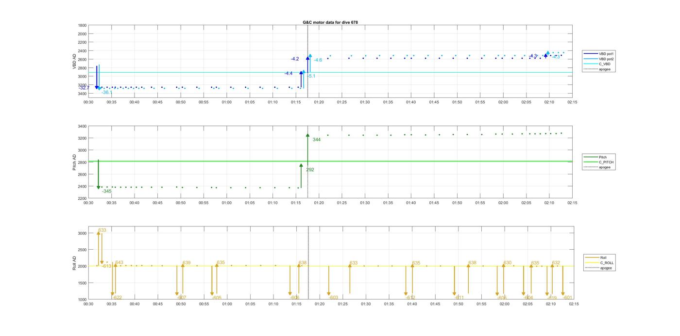Click the '1800' tick on VBD axis
Screen dimensions: 680x336
[82, 25]
